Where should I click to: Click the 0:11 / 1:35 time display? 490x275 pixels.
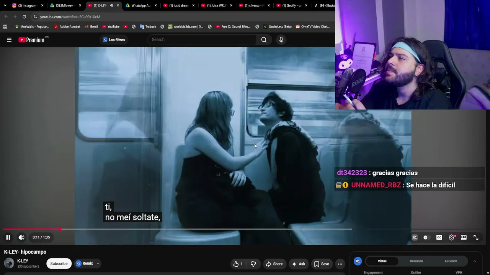tap(41, 237)
